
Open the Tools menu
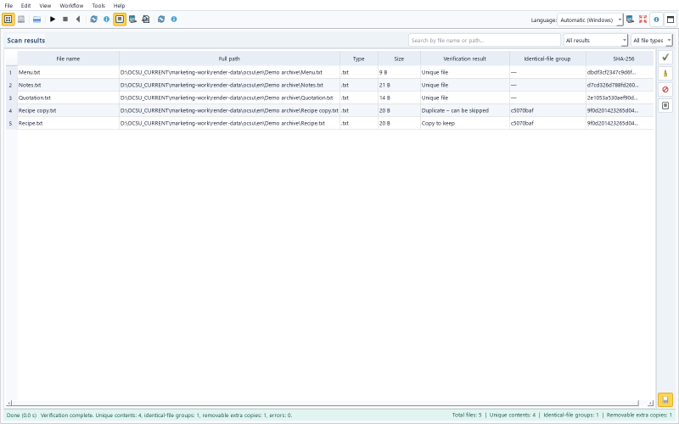tap(98, 6)
